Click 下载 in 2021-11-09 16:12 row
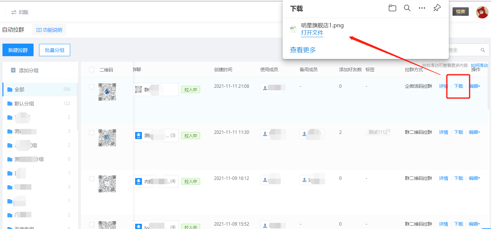This screenshot has width=491, height=229. click(459, 178)
